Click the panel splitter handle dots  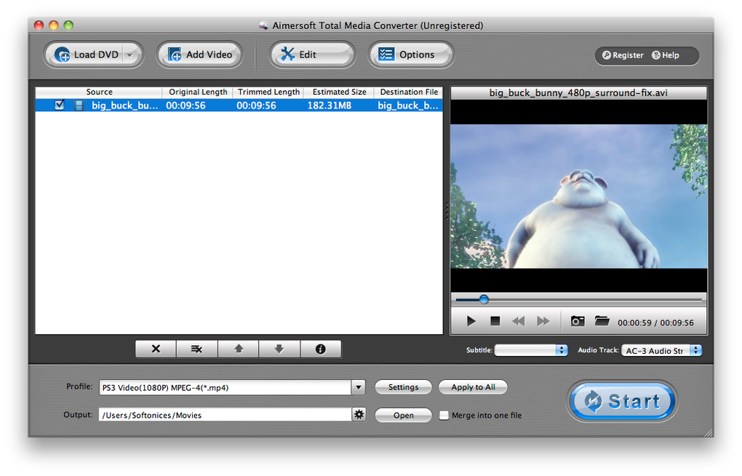point(447,211)
